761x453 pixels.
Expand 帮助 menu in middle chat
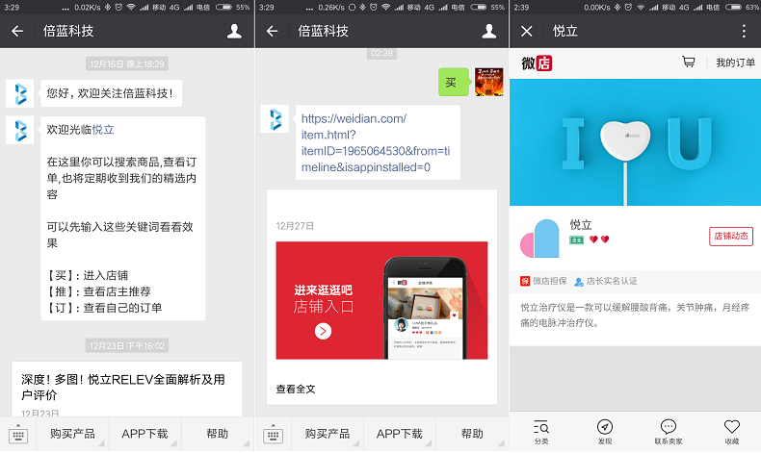472,434
